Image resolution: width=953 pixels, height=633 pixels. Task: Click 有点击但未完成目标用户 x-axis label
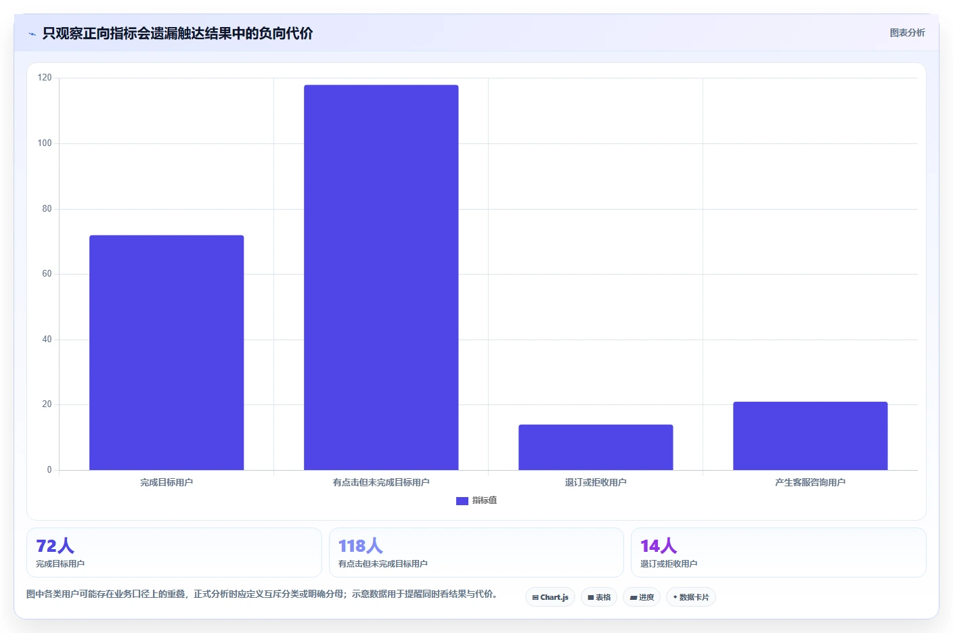381,482
